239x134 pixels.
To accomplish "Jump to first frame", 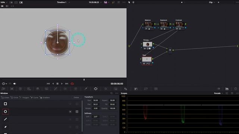I will pos(48,84).
